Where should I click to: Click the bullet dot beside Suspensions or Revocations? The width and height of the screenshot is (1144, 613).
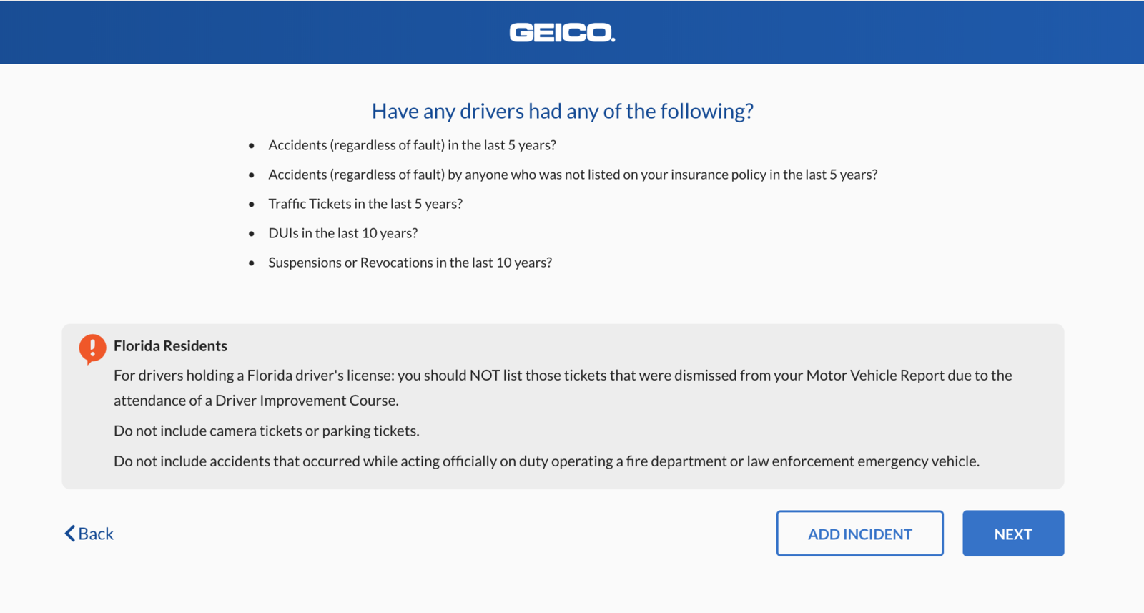252,263
